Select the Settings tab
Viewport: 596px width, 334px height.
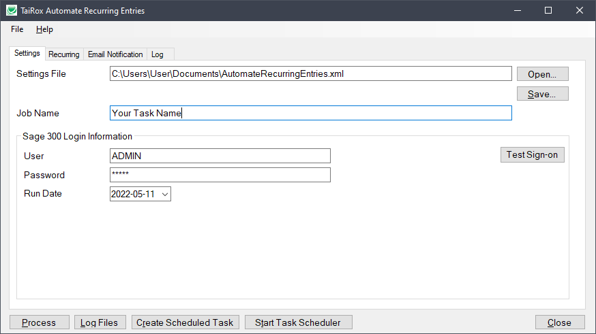pos(27,54)
